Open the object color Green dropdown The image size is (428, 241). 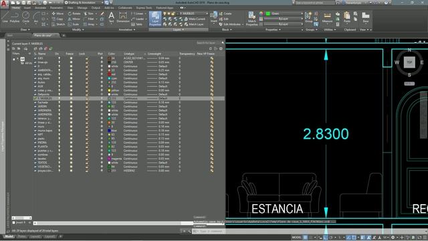pyautogui.click(x=284, y=13)
